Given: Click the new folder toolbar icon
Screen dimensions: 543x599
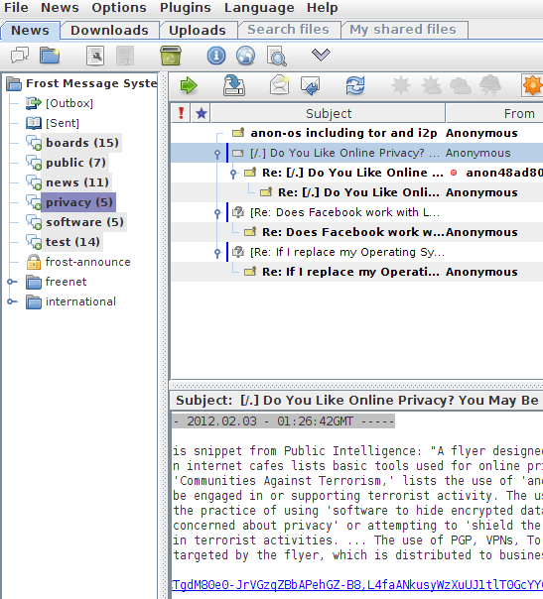Looking at the screenshot, I should (50, 56).
